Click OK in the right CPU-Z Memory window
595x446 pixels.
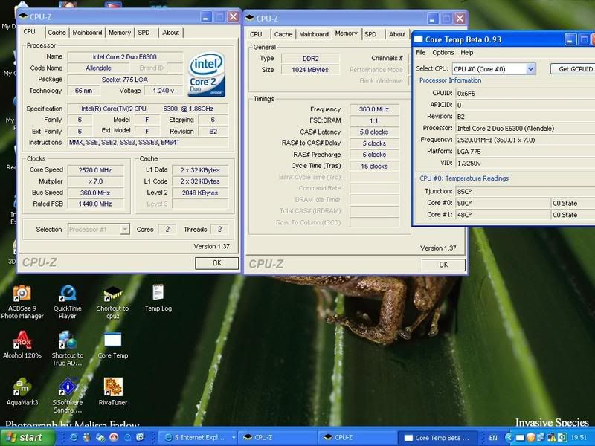click(x=443, y=265)
